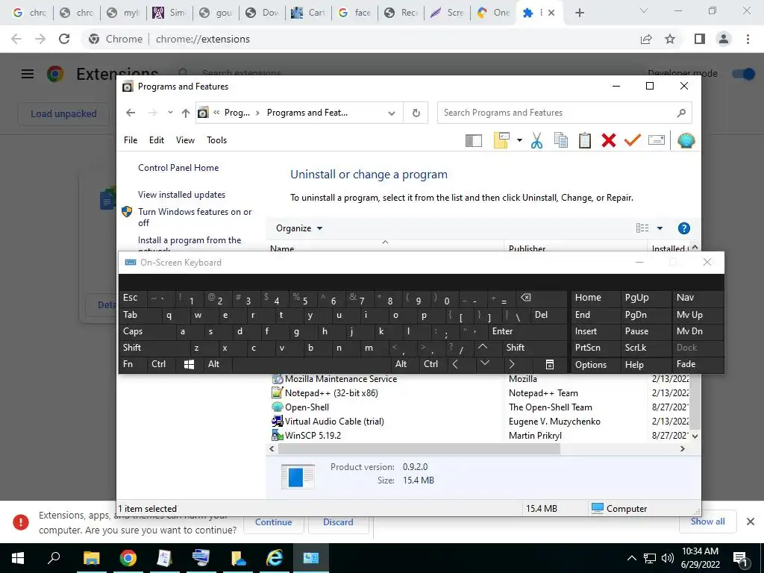The width and height of the screenshot is (764, 573).
Task: Click the Back arrow in Programs and Features
Action: [130, 113]
